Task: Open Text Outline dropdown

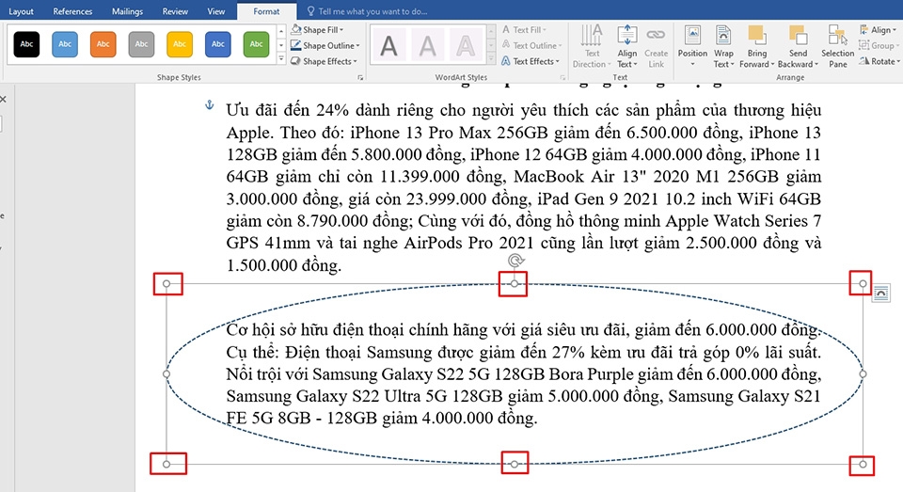Action: [531, 45]
